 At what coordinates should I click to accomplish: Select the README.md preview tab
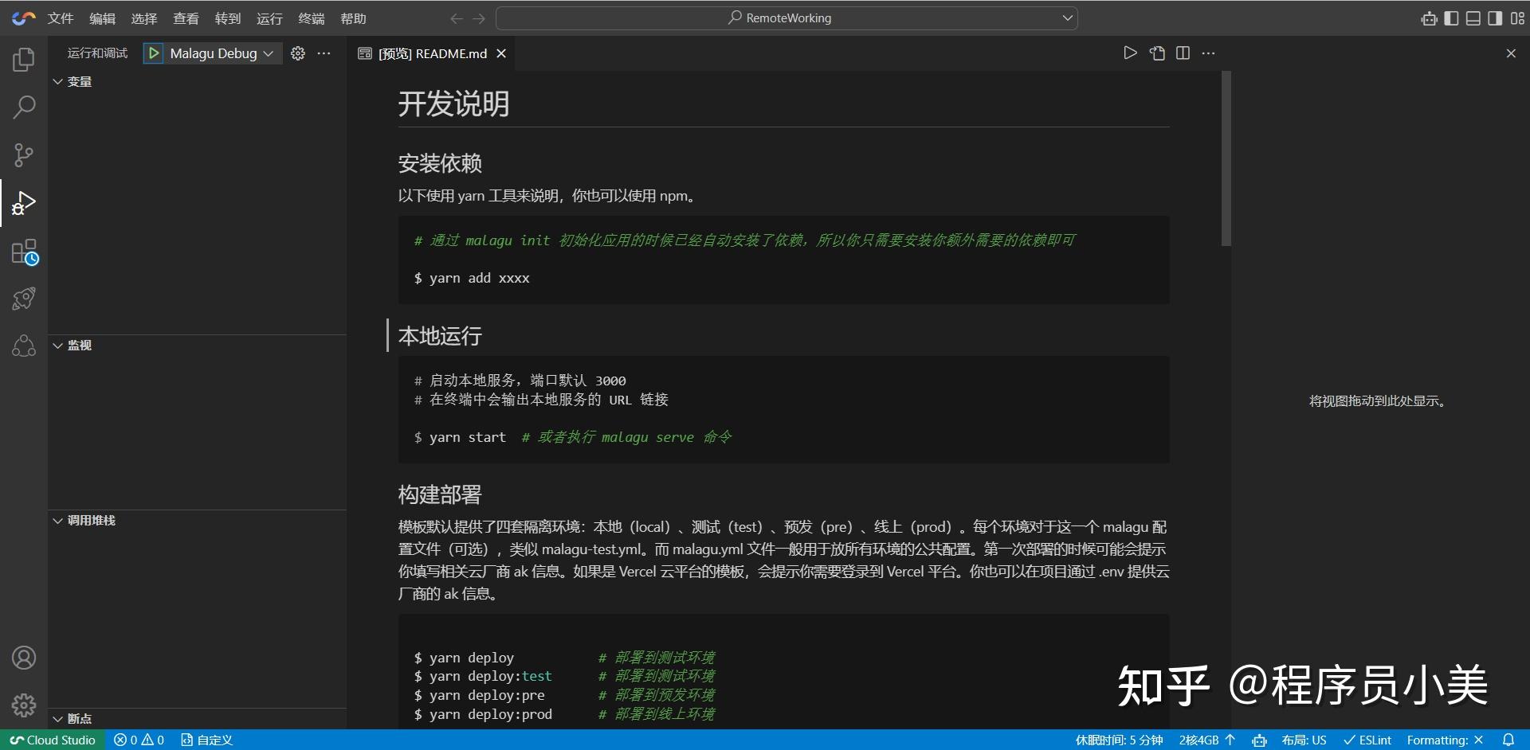coord(432,53)
